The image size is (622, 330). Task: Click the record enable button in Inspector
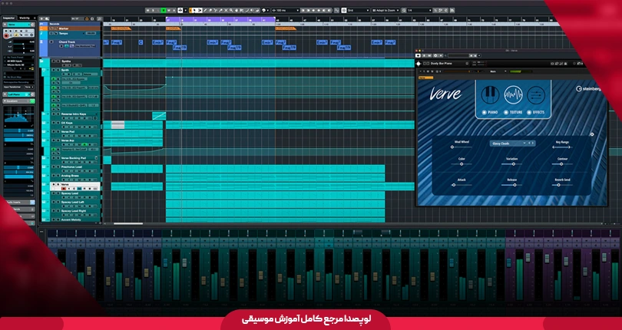point(6,36)
